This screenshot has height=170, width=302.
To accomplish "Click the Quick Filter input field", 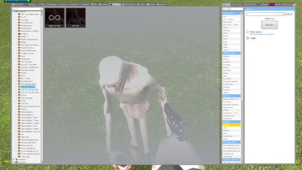I will pyautogui.click(x=233, y=9).
